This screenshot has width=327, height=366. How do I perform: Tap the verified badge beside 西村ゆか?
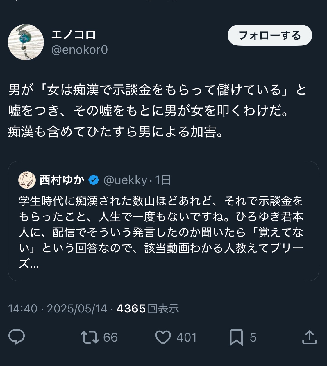pos(94,180)
